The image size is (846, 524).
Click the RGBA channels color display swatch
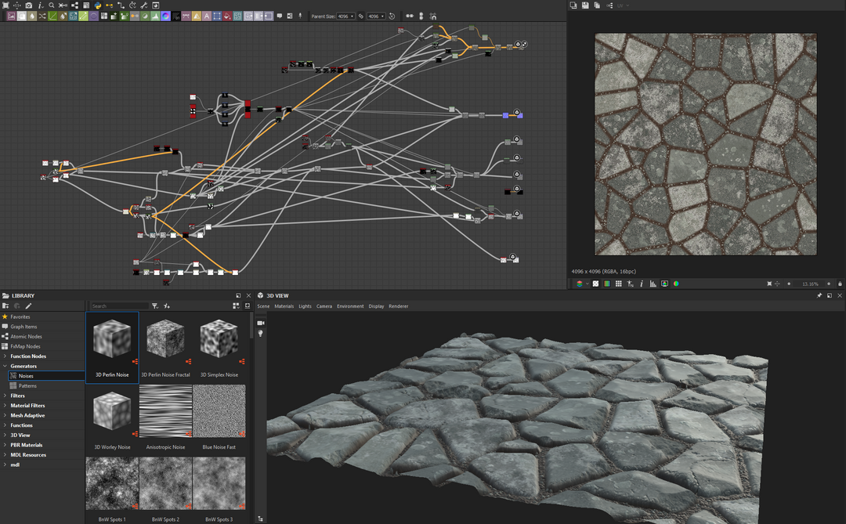tap(606, 284)
